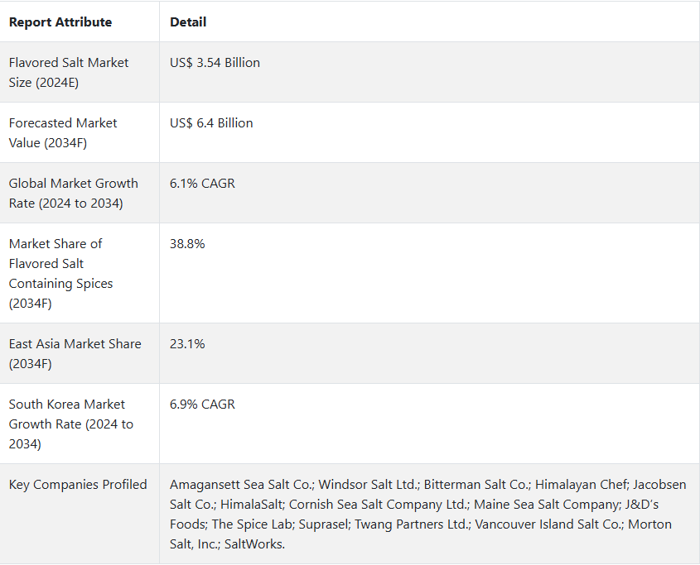Click East Asia Market Share (2034F) label
700x565 pixels.
(75, 353)
